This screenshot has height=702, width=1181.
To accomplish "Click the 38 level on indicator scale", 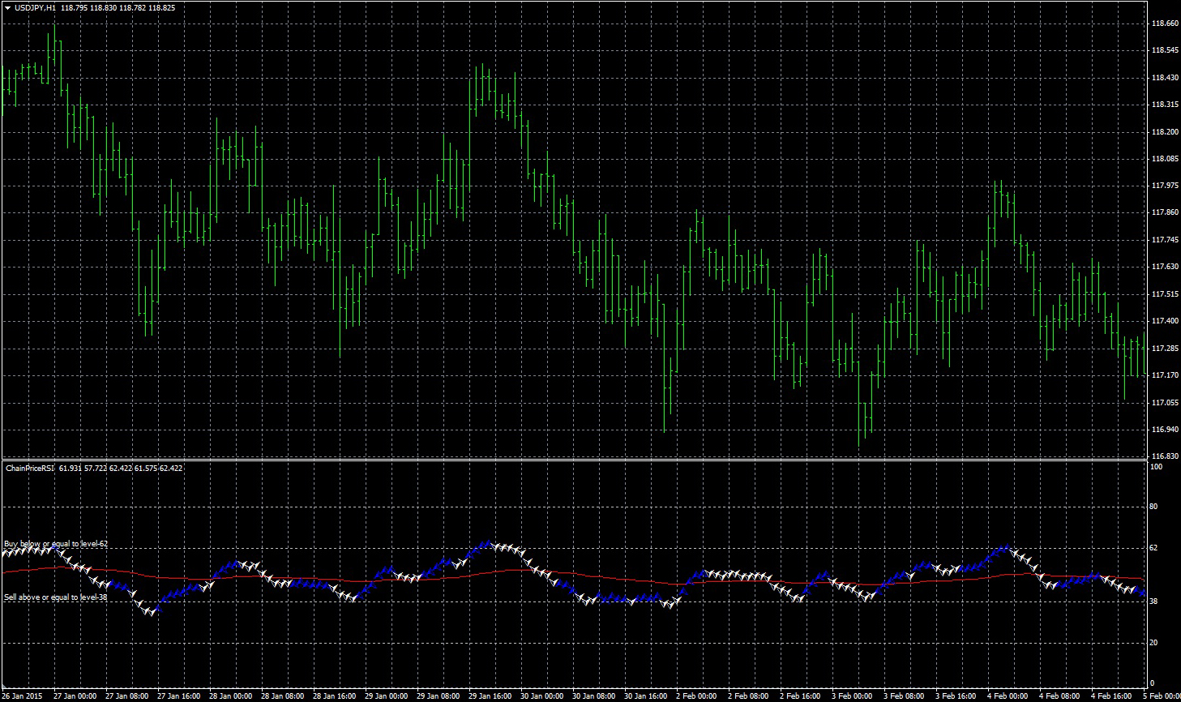I will point(1155,601).
